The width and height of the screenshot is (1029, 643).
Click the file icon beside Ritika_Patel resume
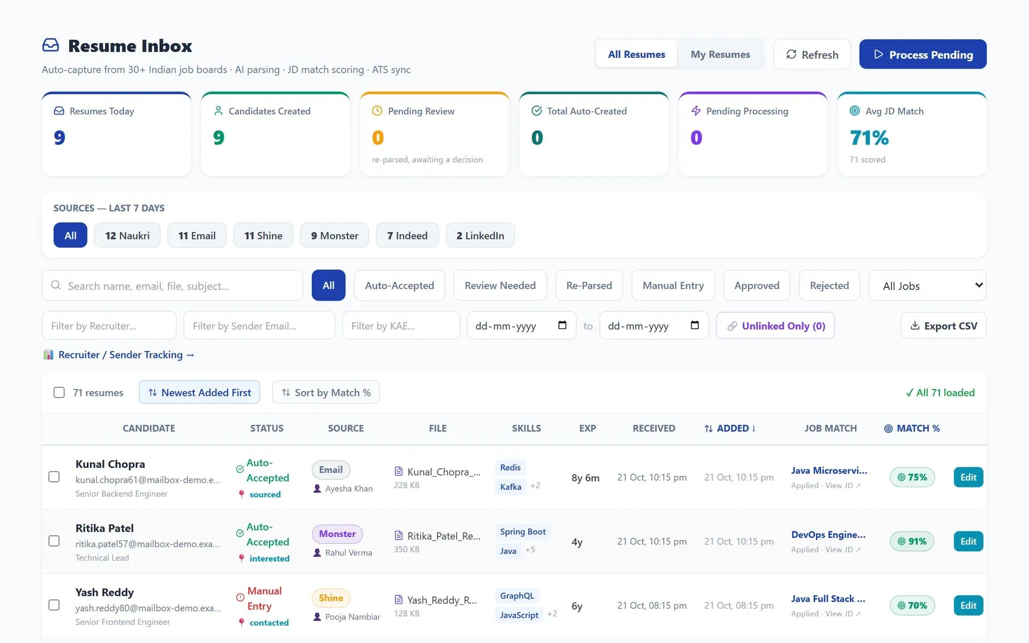tap(399, 536)
